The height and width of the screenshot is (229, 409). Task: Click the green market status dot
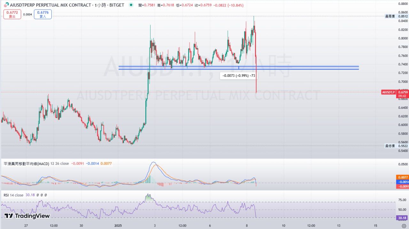pos(131,5)
